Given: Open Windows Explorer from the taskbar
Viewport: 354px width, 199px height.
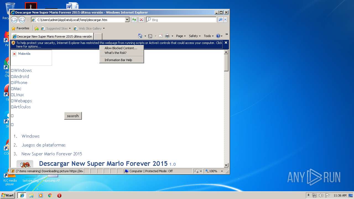Looking at the screenshot, I should click(31, 195).
